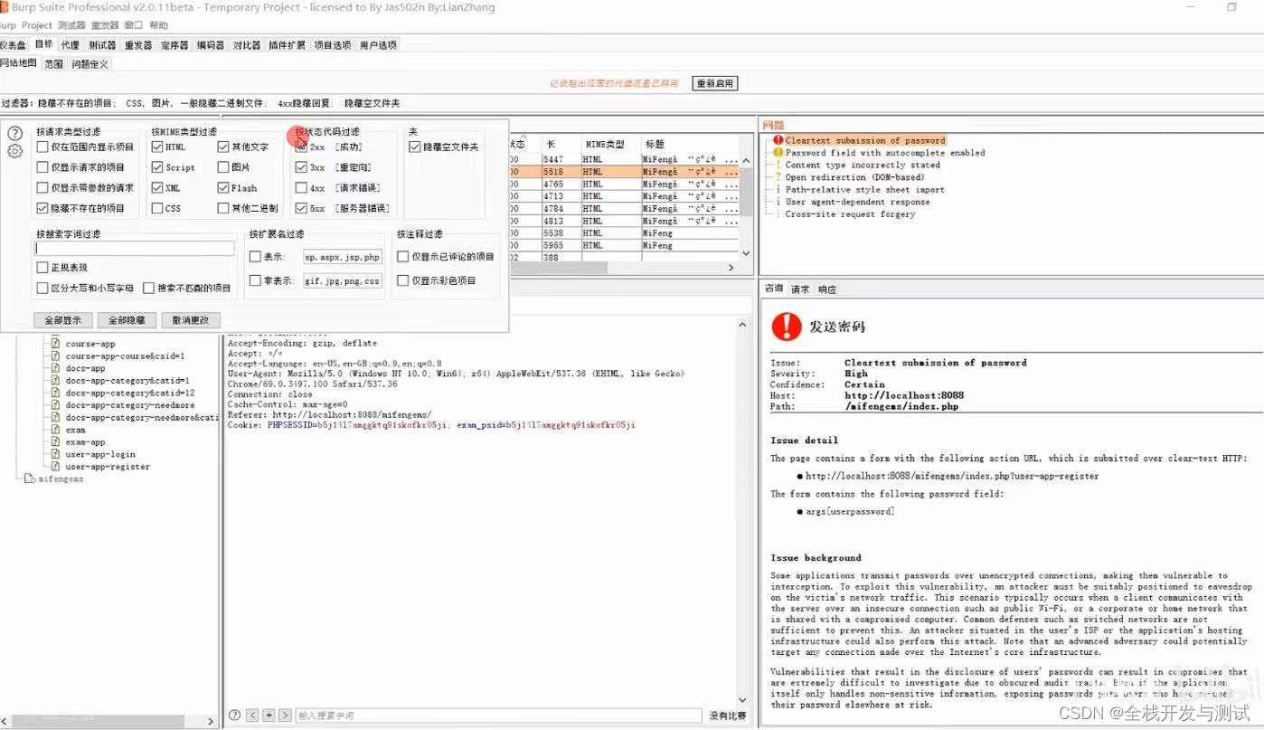Click the 表示 extensions field with asp,aspx,jsp,php
This screenshot has width=1264, height=730.
pos(343,257)
